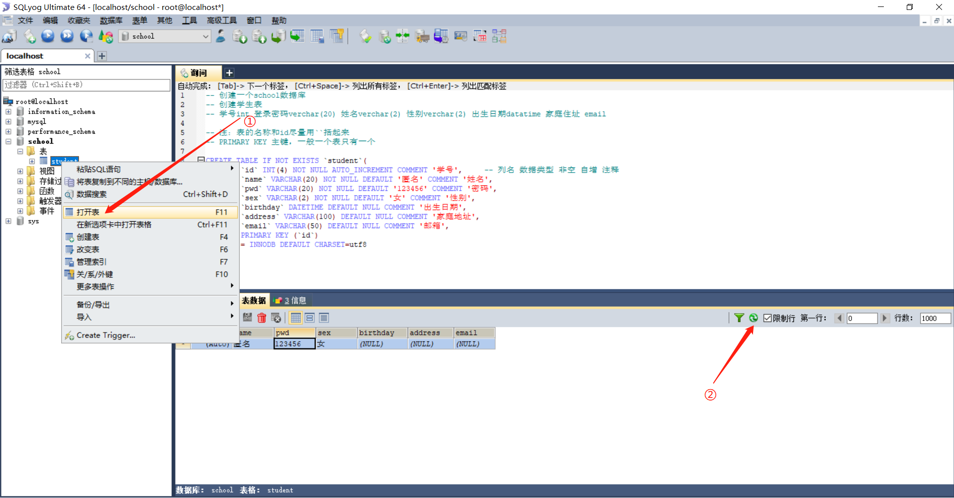Click the previous page arrow beside 第一行
This screenshot has height=498, width=954.
pyautogui.click(x=839, y=318)
